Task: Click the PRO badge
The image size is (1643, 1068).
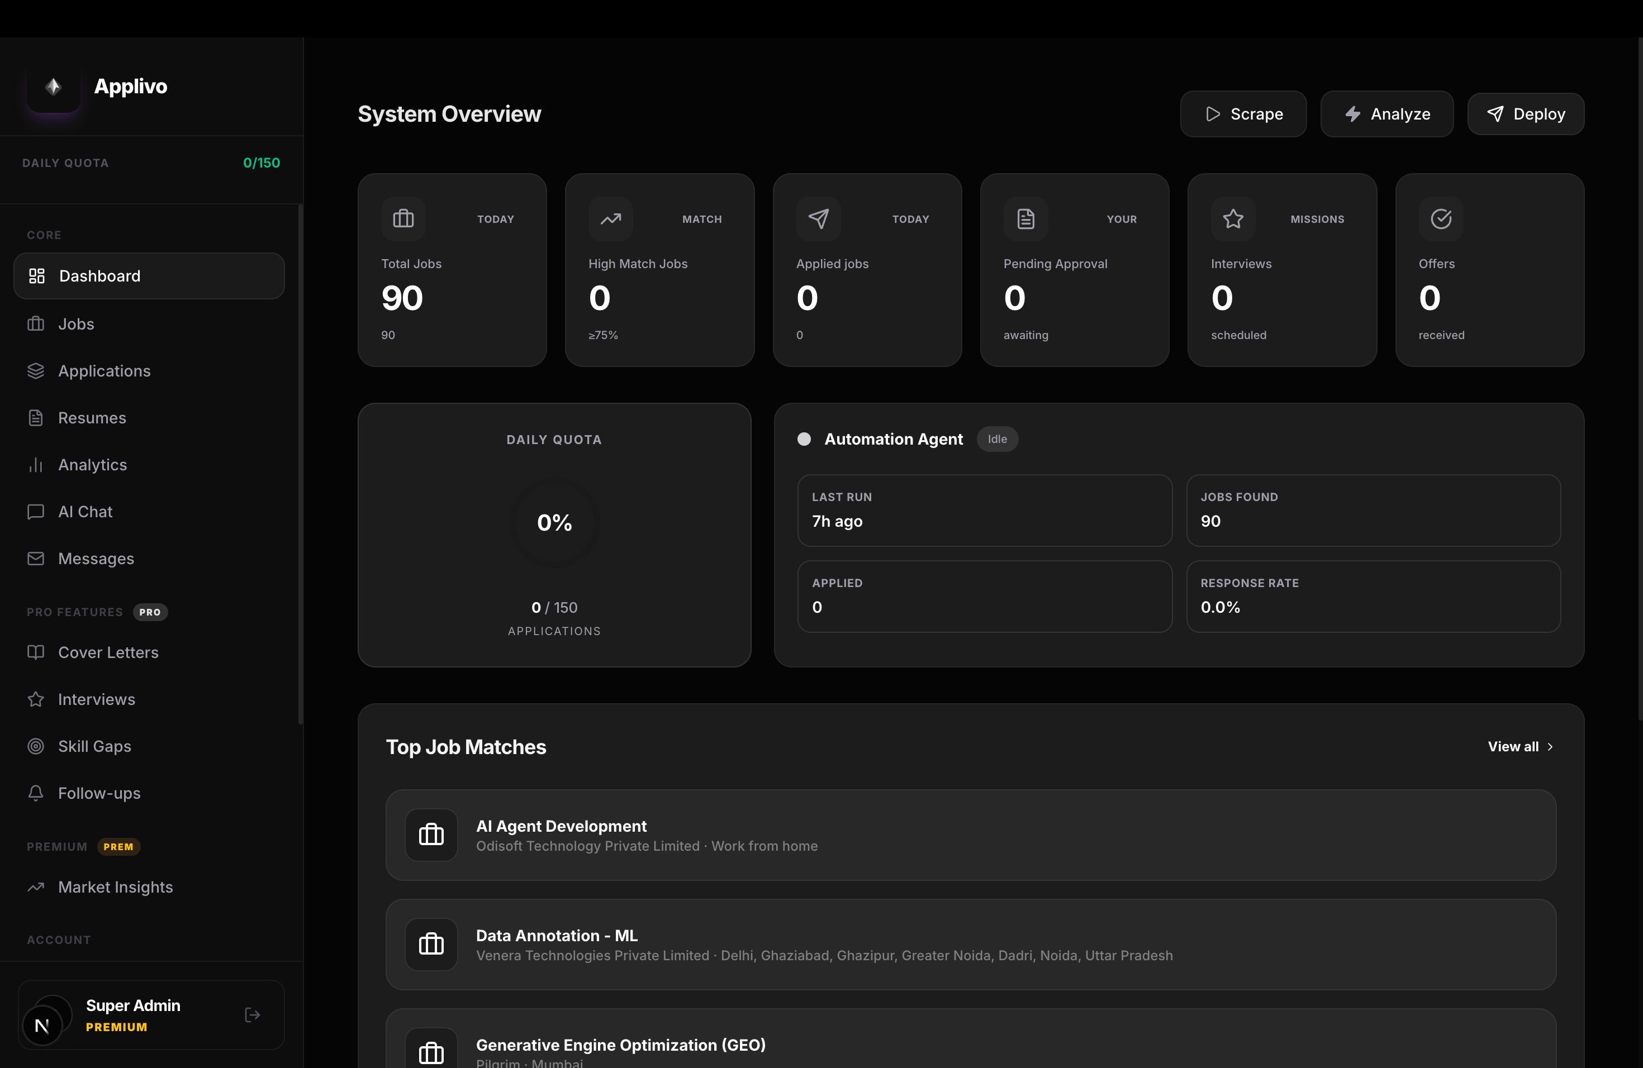Action: pyautogui.click(x=150, y=612)
